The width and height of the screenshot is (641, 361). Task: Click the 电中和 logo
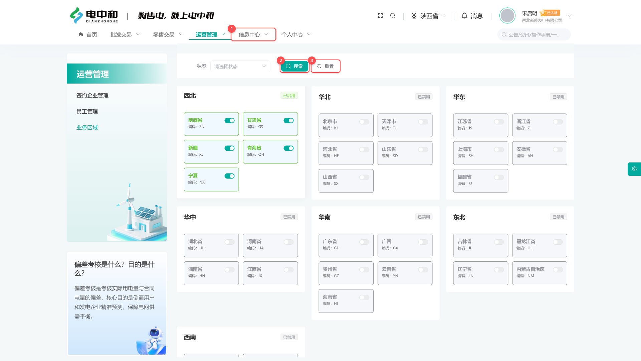click(94, 15)
